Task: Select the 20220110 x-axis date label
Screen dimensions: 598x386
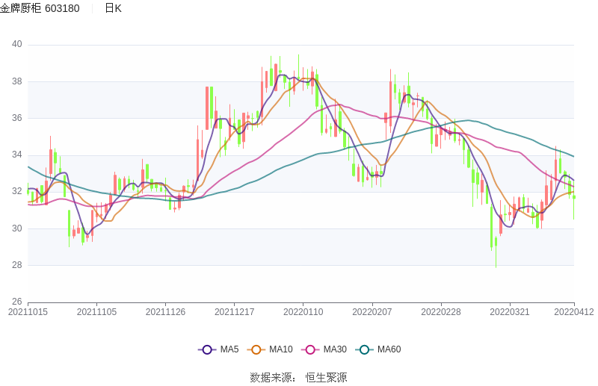Action: tap(303, 312)
